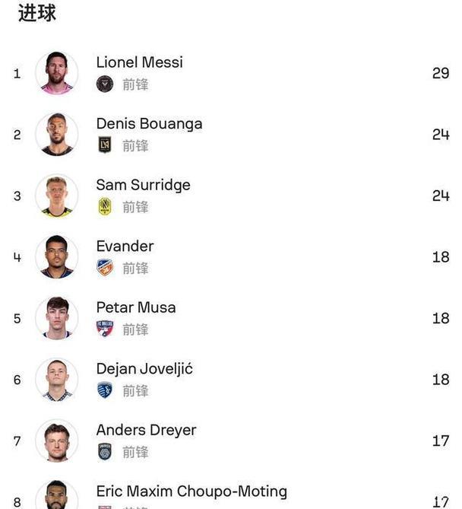Open Denis Bouanga's player photo

(57, 135)
